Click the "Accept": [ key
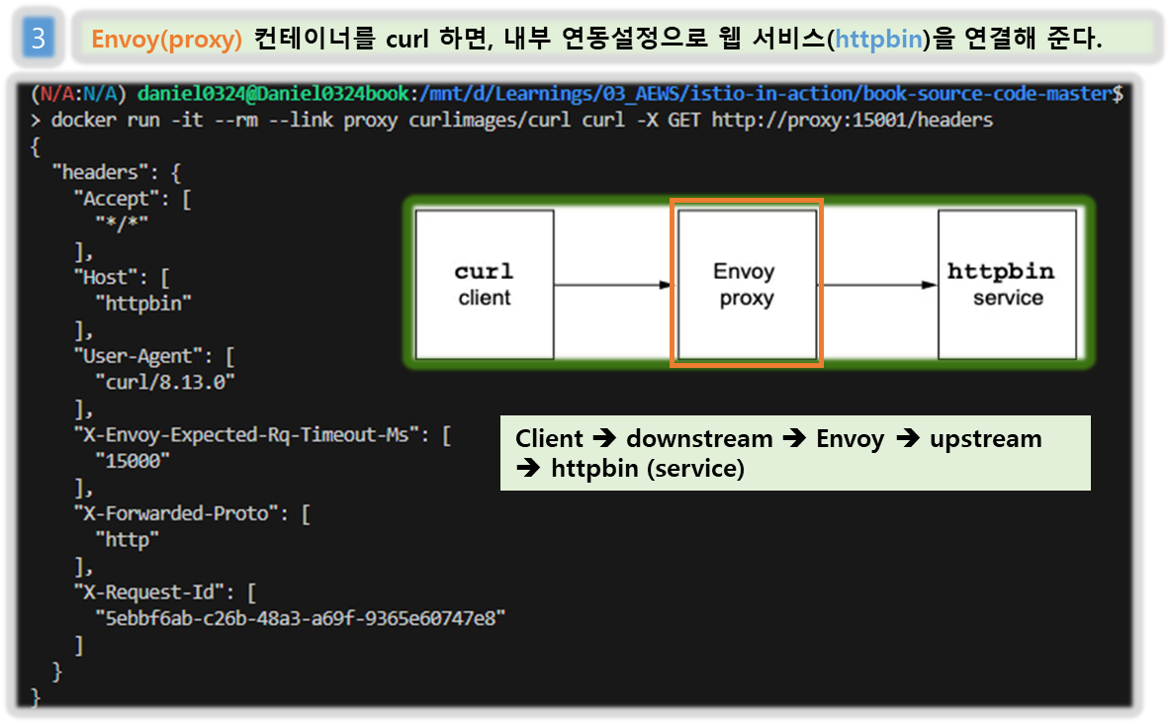The height and width of the screenshot is (724, 1170). coord(133,199)
